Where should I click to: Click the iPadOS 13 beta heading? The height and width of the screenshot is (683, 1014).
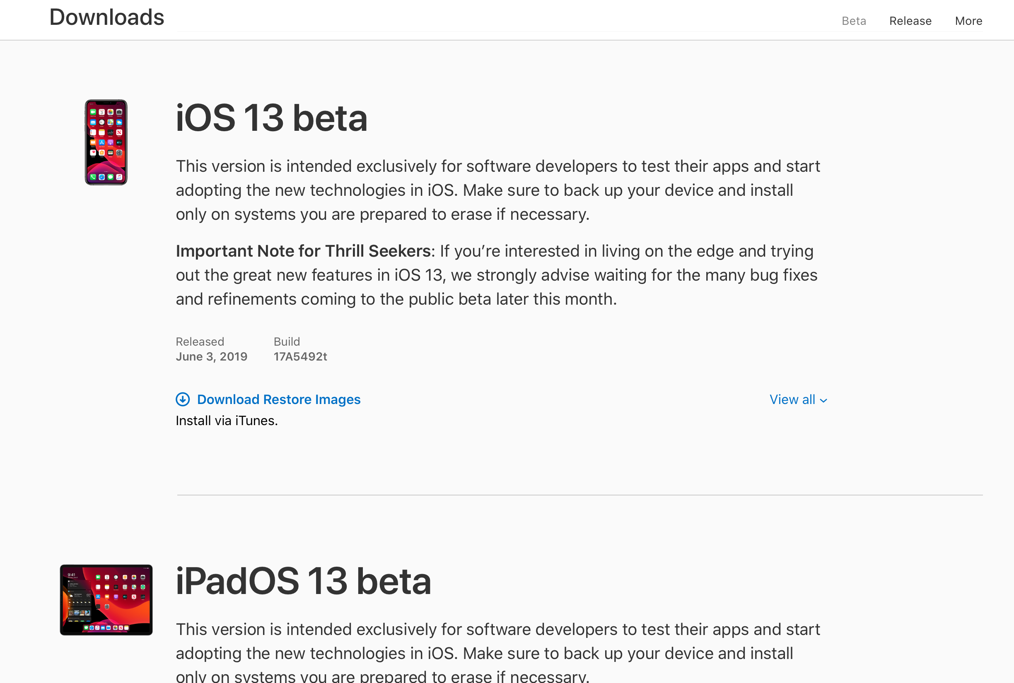coord(303,581)
